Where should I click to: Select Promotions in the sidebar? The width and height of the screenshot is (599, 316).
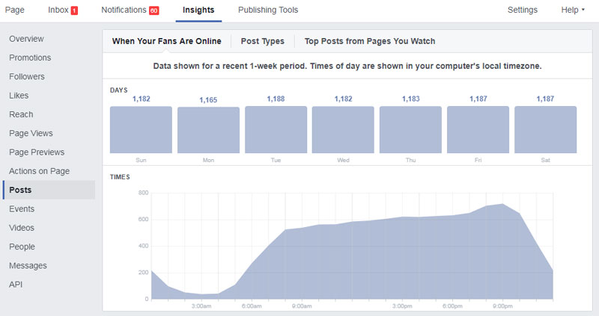[x=30, y=58]
